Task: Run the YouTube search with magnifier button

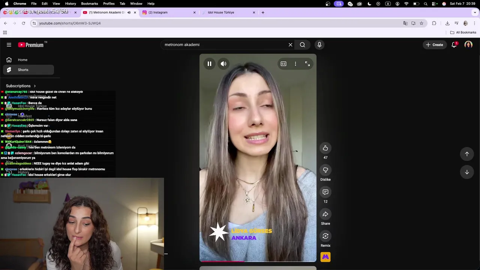Action: click(x=303, y=45)
